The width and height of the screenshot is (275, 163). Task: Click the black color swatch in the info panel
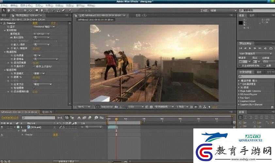241,23
